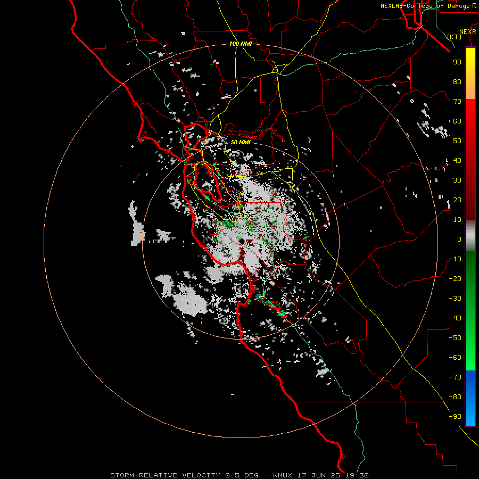This screenshot has width=479, height=479.
Task: Select the positive 60 value on the velocity scale
Action: point(457,121)
